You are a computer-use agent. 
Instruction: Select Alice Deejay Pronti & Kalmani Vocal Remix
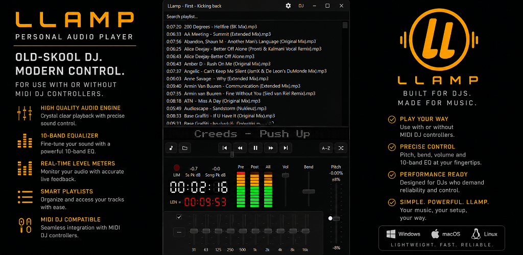point(253,49)
